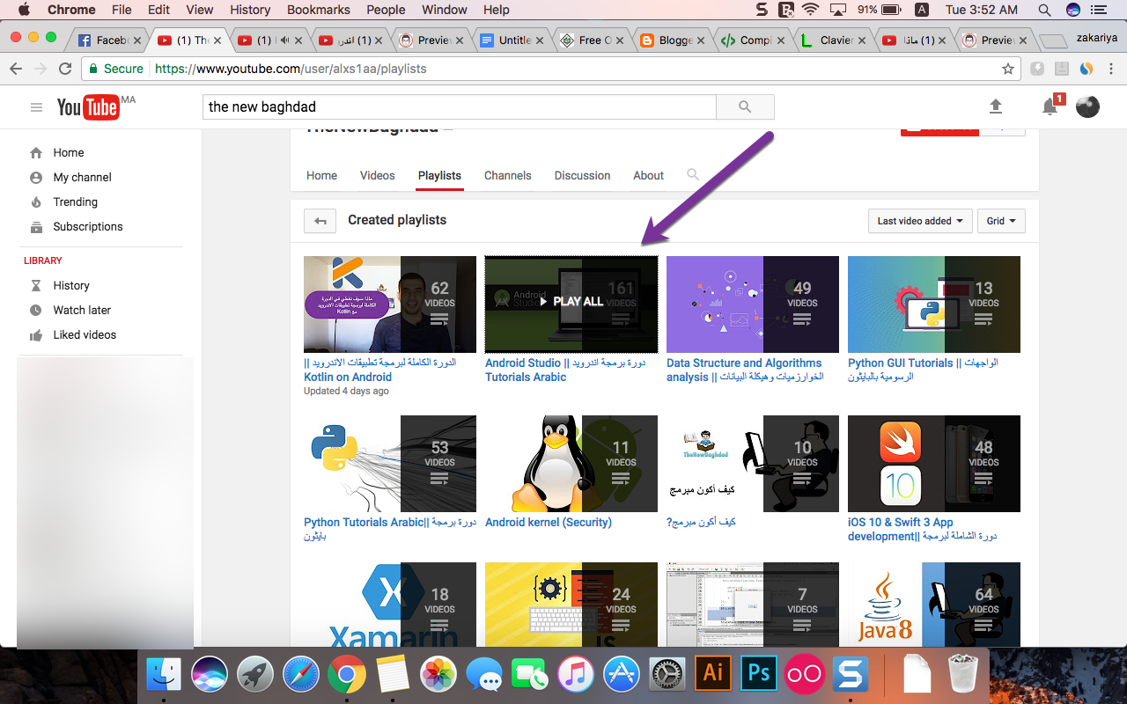Switch to the Videos tab

click(377, 175)
